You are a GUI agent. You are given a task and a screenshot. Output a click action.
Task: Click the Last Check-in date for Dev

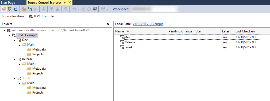tap(247, 37)
